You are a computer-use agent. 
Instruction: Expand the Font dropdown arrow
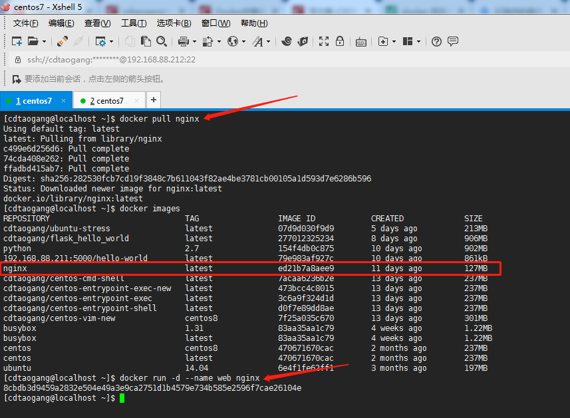(x=268, y=42)
